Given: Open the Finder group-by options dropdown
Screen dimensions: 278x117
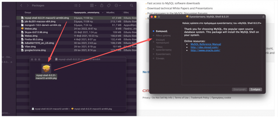Looking at the screenshot, I should (x=93, y=5).
